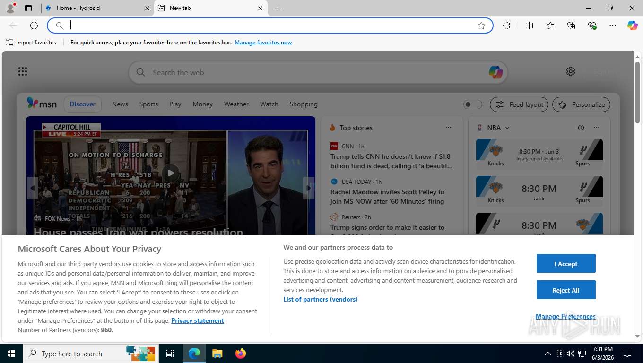The width and height of the screenshot is (643, 363).
Task: Open new tab with plus icon
Action: click(x=278, y=8)
